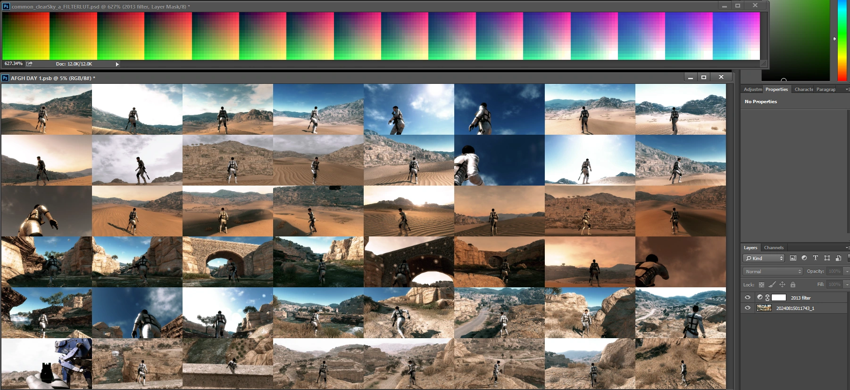The image size is (850, 390).
Task: Open the Doc status bar arrow menu
Action: [117, 64]
